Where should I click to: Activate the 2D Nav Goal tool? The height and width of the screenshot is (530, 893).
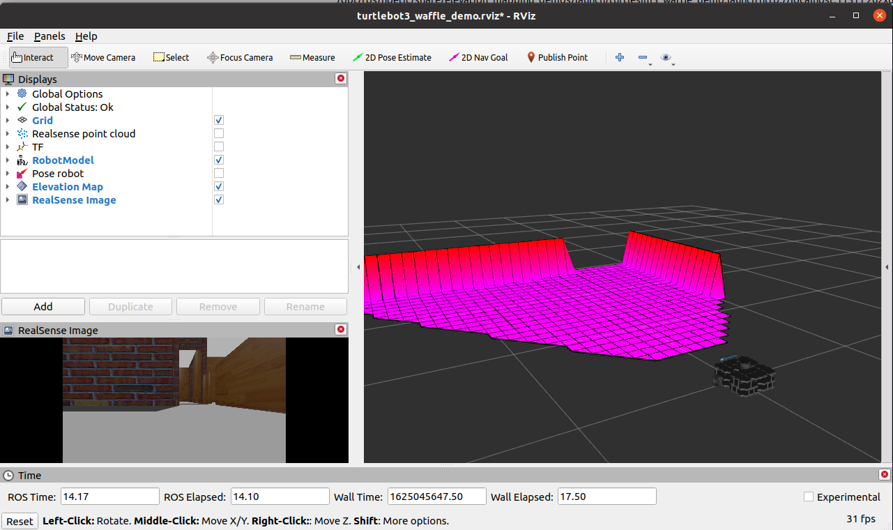point(478,57)
